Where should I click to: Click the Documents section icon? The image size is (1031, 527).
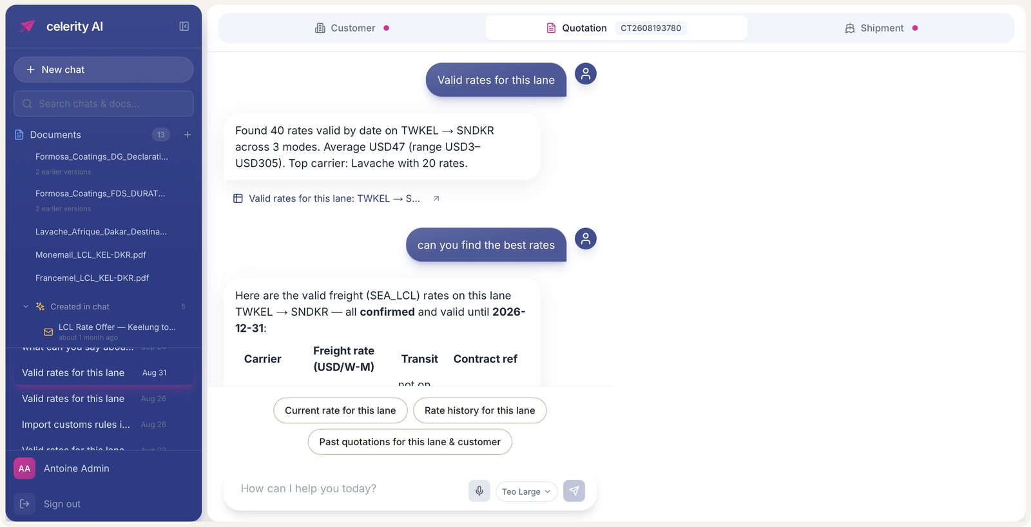coord(19,135)
